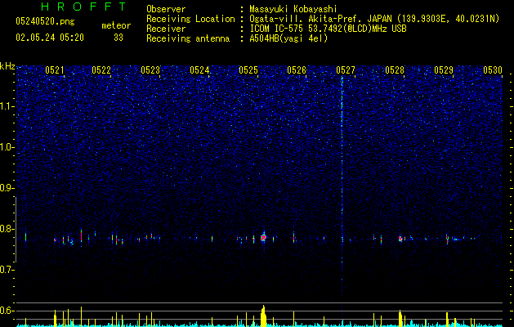Image resolution: width=514 pixels, height=327 pixels.
Task: Click the tall yellow power peak below 0525
Action: point(264,316)
